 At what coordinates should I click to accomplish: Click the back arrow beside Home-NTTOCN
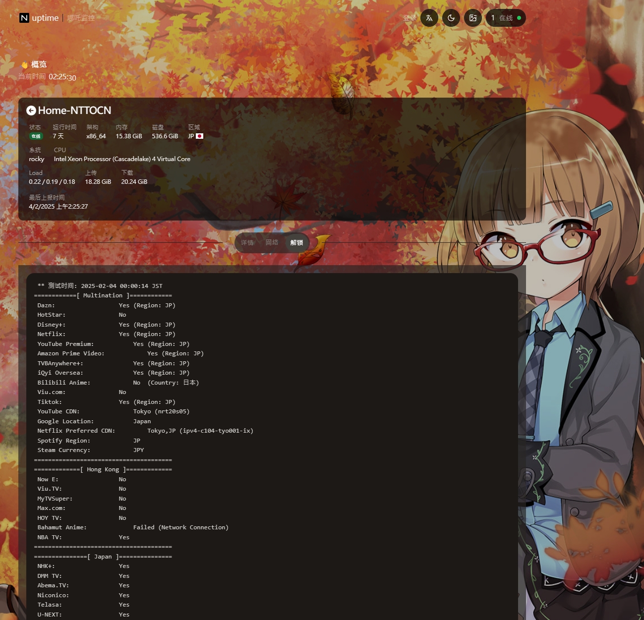click(31, 111)
